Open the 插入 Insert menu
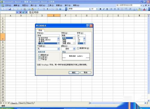The height and width of the screenshot is (109, 150). (x=34, y=5)
